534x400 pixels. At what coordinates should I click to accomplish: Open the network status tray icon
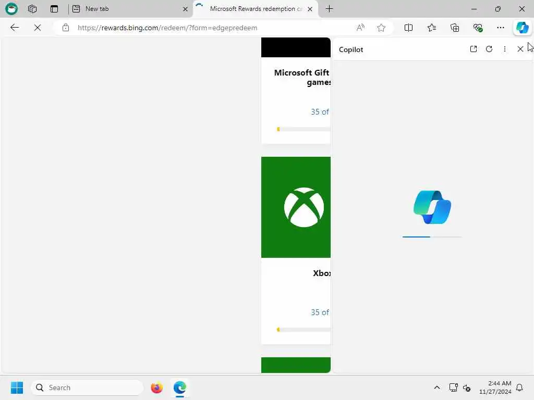pyautogui.click(x=453, y=387)
